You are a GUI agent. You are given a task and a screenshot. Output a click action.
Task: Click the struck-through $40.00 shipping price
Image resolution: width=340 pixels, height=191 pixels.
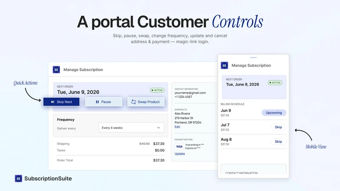coord(144,143)
